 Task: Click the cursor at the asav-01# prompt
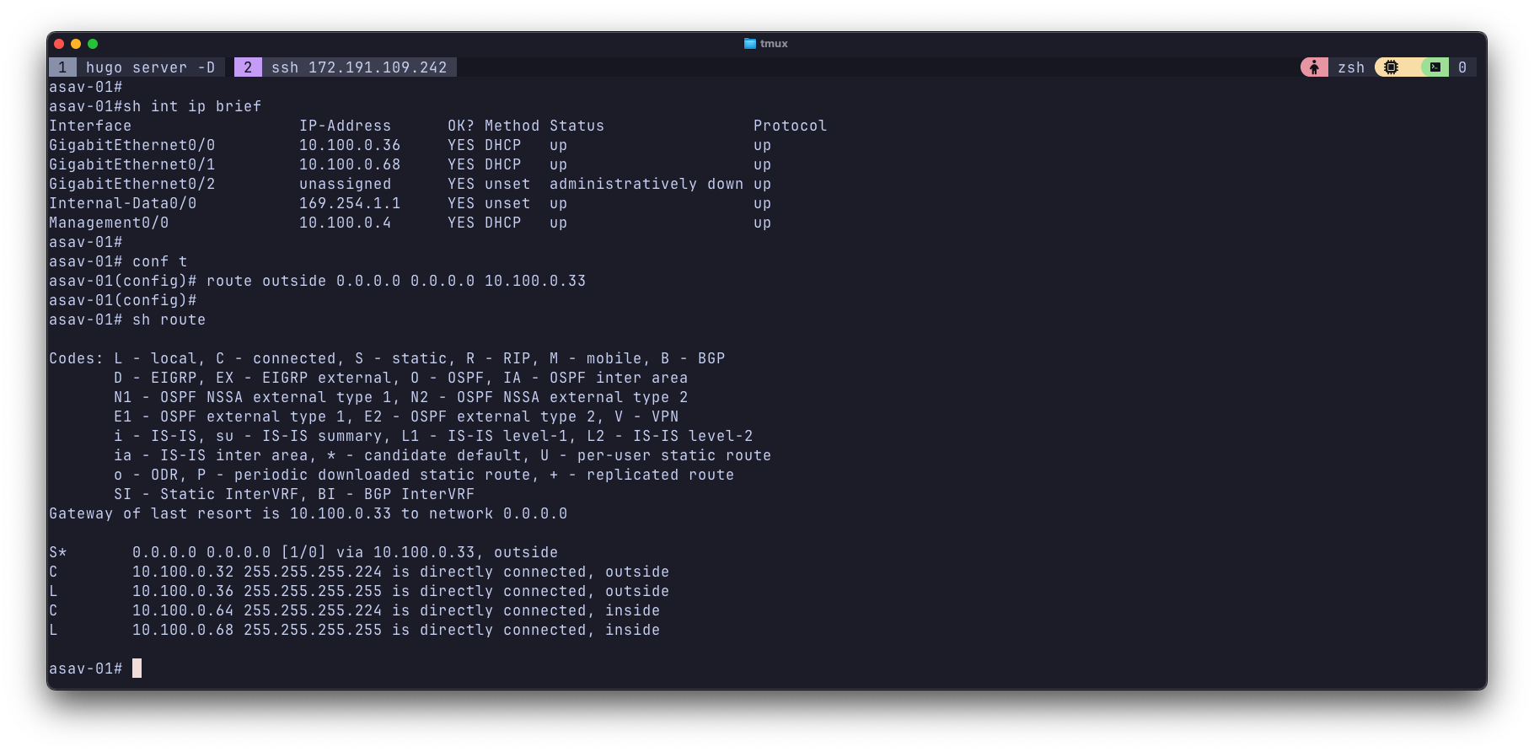point(137,669)
